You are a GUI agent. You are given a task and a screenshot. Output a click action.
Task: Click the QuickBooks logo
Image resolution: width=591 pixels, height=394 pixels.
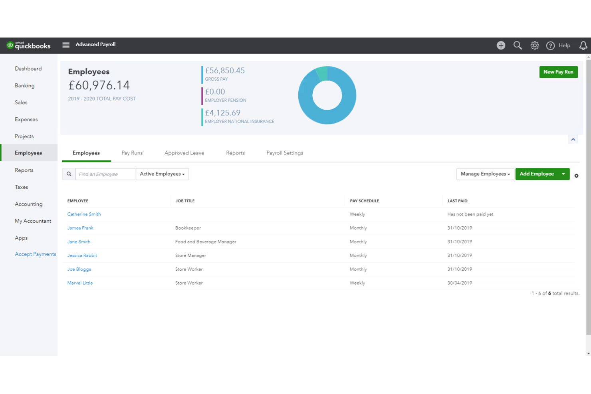coord(29,45)
